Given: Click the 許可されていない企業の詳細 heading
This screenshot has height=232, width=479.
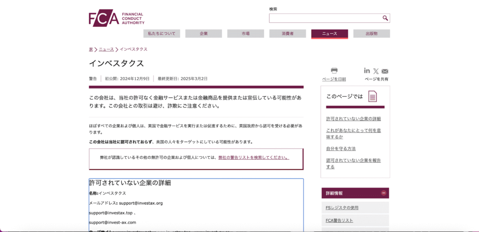Looking at the screenshot, I should 130,183.
